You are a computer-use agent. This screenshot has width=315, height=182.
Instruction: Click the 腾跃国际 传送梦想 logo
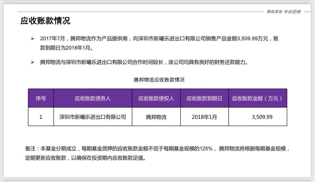coord(284,12)
